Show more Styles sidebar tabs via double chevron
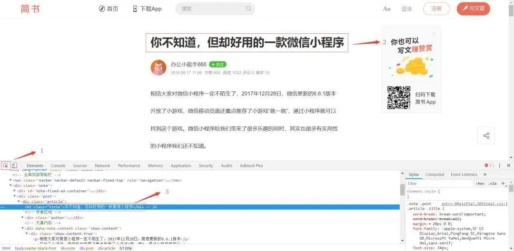Viewport: 514px width, 251px height. pos(485,174)
